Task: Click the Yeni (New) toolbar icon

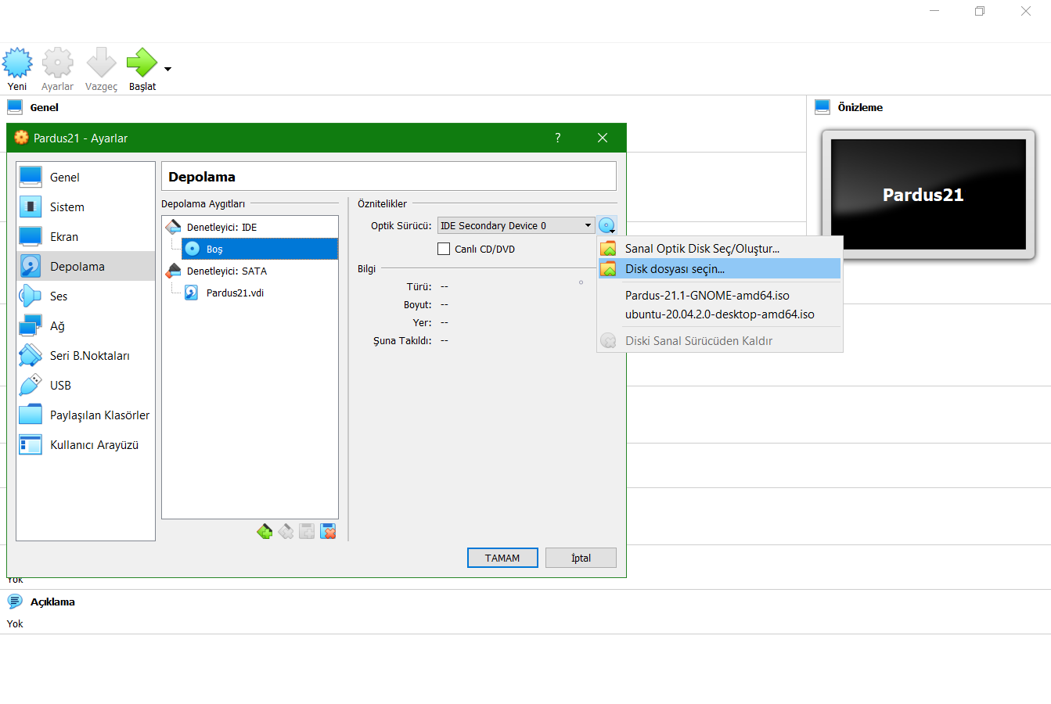Action: tap(17, 63)
